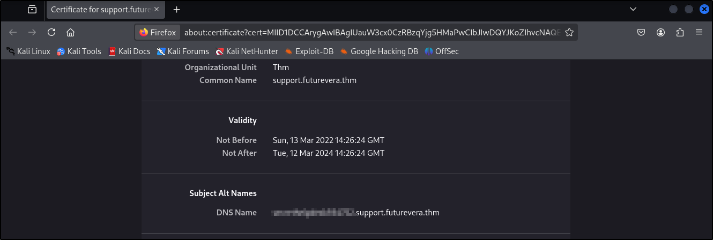713x240 pixels.
Task: Go to the Firefox home page
Action: tap(70, 32)
